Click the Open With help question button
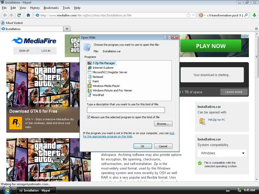This screenshot has height=194, width=259. (167, 37)
